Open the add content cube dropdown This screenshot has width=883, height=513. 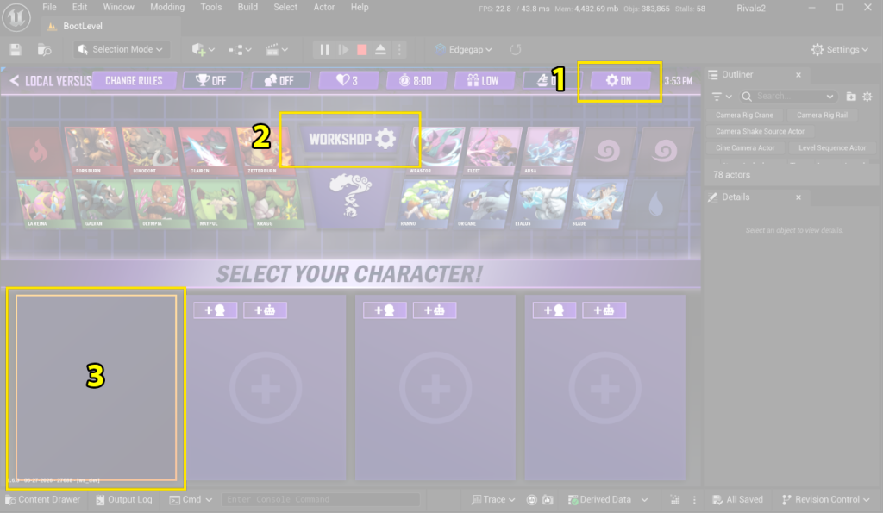203,49
